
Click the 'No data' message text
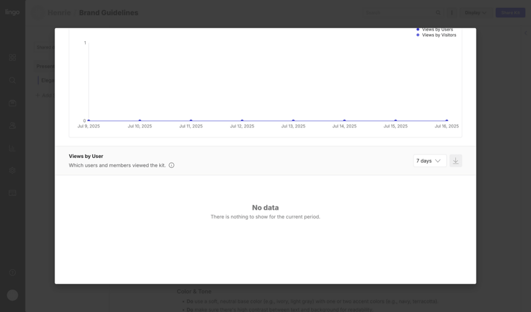point(265,208)
